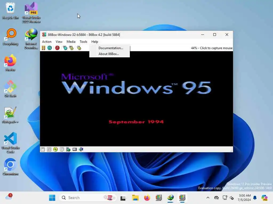Screen dimensions: 273x204
Task: Open Copilot preview taskbar icon
Action: click(x=264, y=198)
